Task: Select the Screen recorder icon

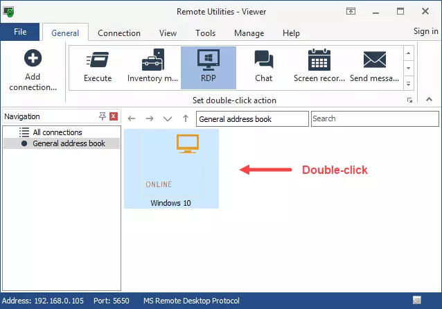Action: coord(319,60)
